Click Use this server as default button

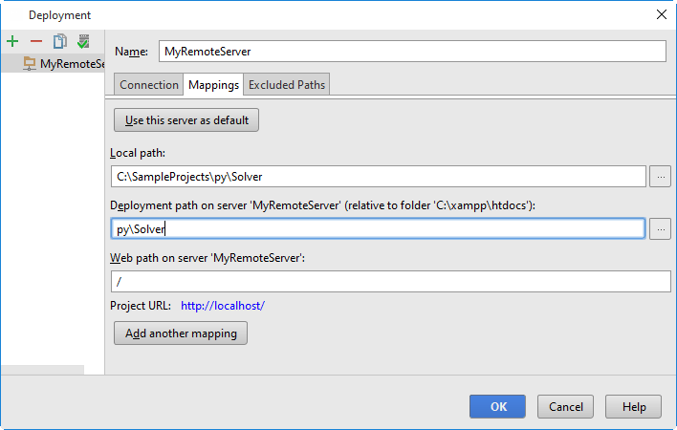[x=186, y=120]
